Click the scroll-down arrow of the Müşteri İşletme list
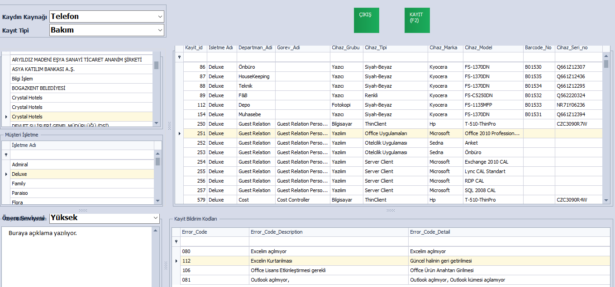The width and height of the screenshot is (615, 287). (x=157, y=200)
